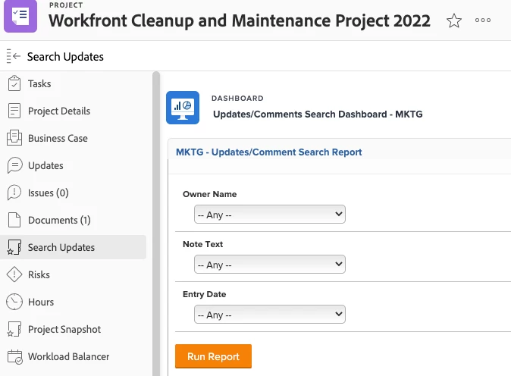Viewport: 511px width, 376px height.
Task: Click the Search Updates starred icon
Action: point(14,247)
